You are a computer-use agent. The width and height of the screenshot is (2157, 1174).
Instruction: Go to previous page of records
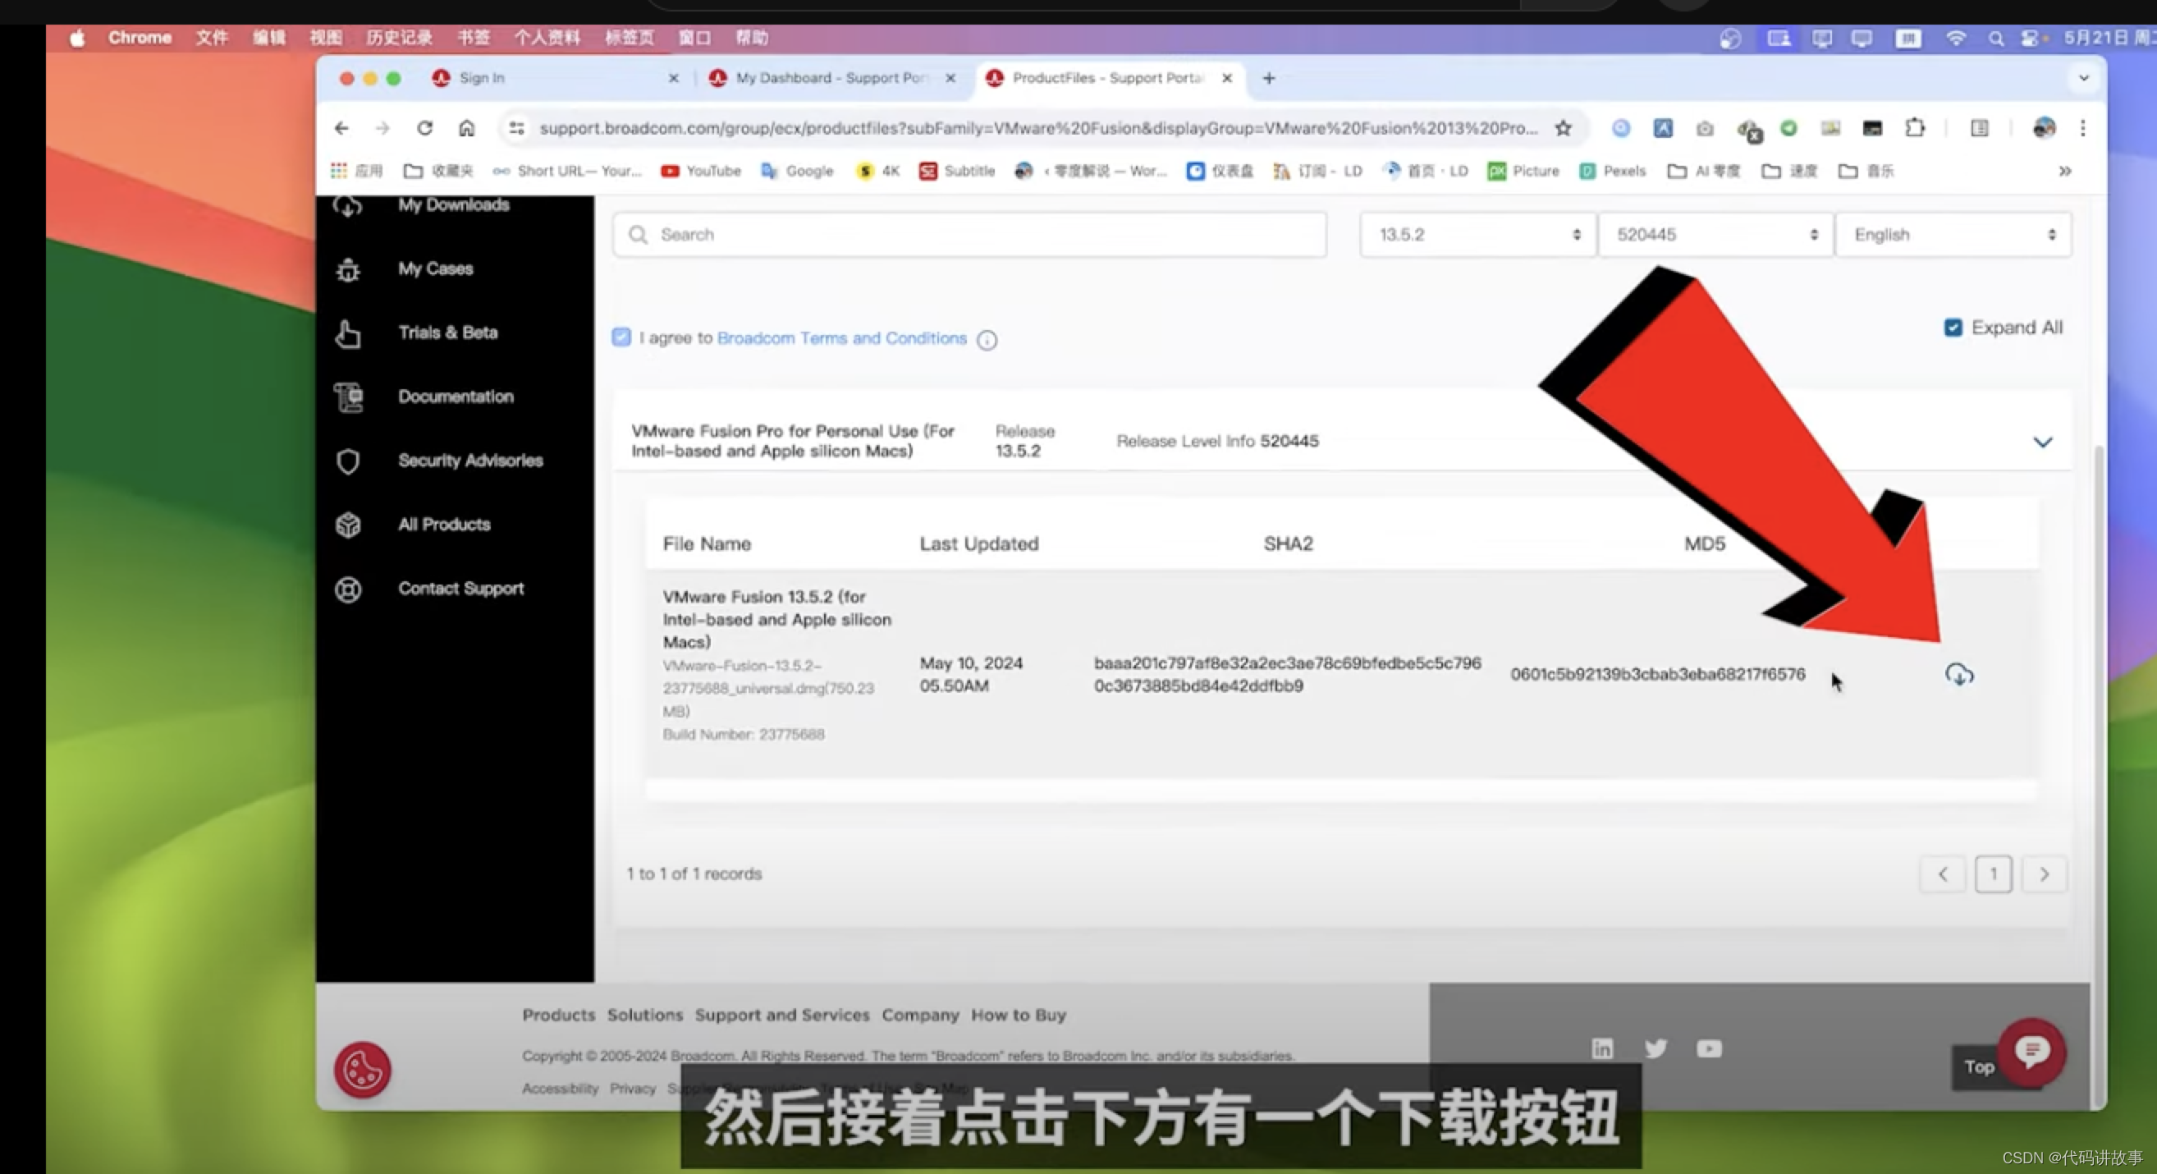point(1943,874)
